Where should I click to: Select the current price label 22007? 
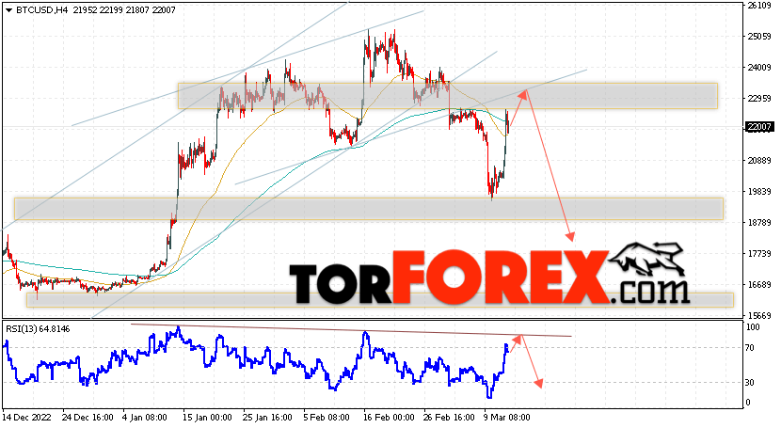click(x=759, y=127)
